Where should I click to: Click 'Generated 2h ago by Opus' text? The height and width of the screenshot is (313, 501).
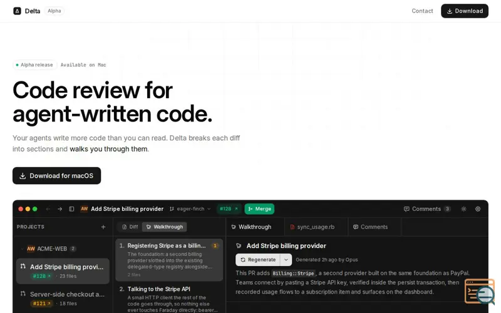[326, 260]
